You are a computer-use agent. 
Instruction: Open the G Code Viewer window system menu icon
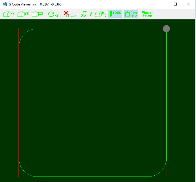pyautogui.click(x=5, y=4)
